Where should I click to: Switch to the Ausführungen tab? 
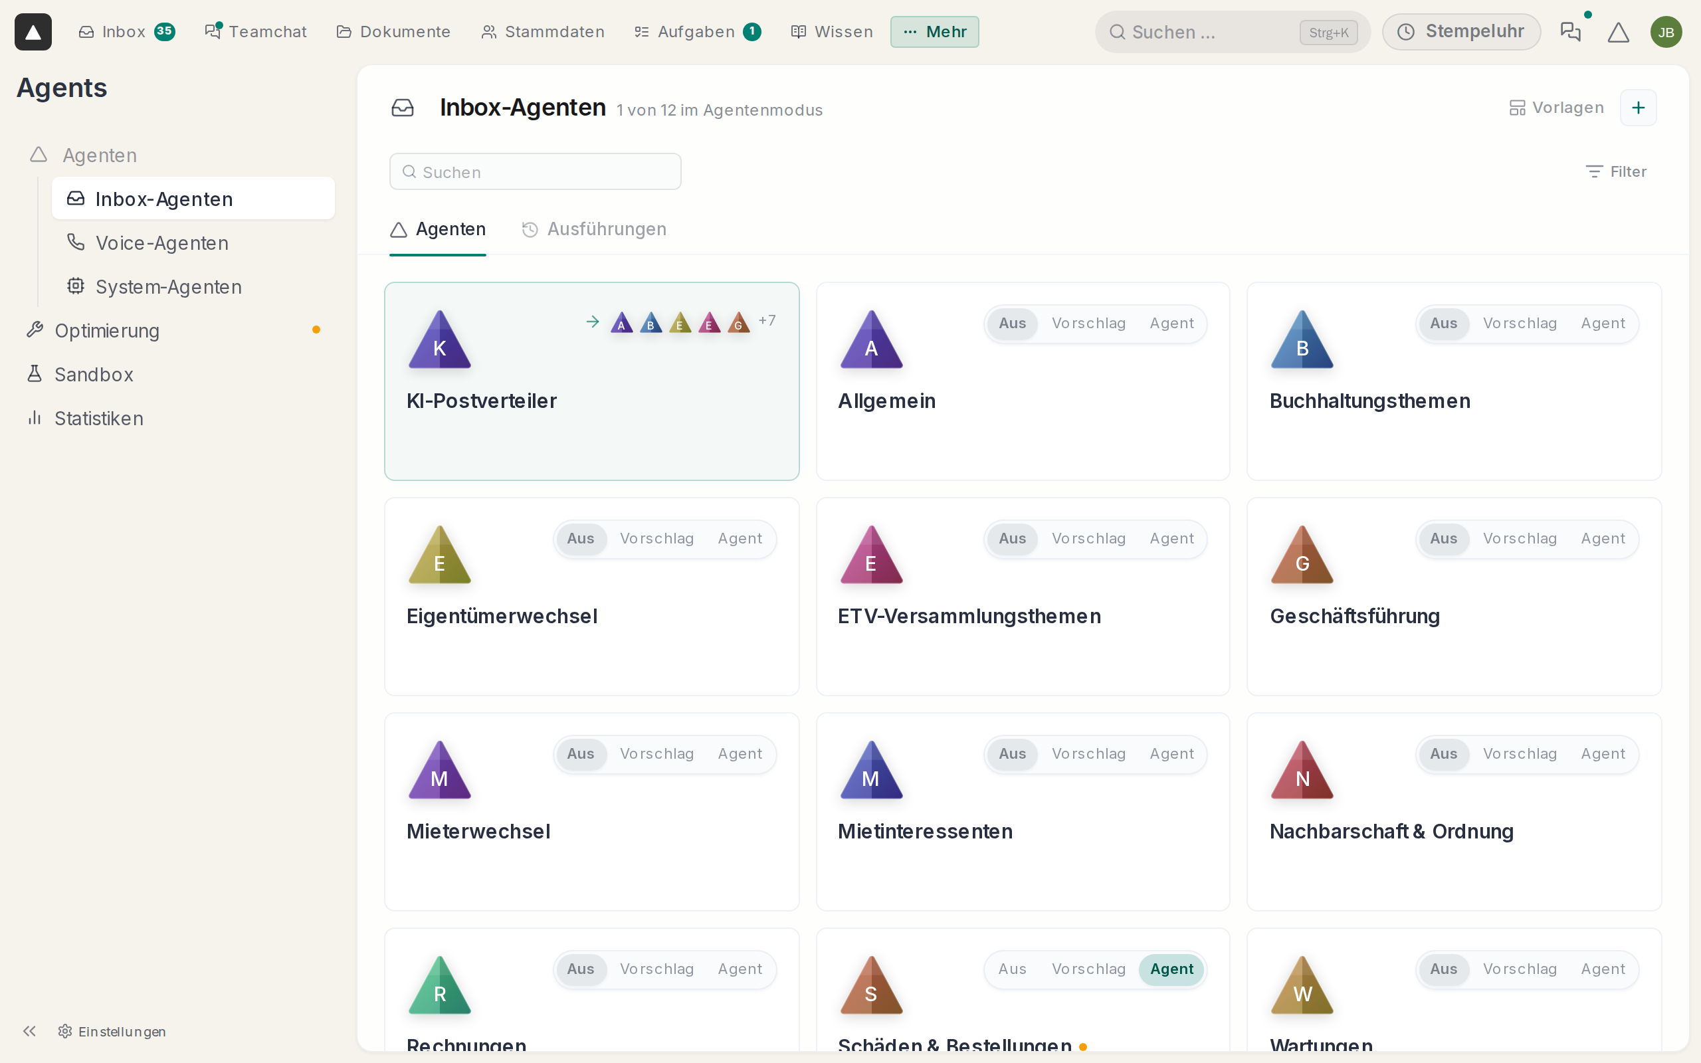coord(594,229)
